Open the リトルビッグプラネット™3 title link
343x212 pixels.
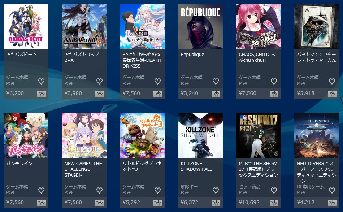142,166
